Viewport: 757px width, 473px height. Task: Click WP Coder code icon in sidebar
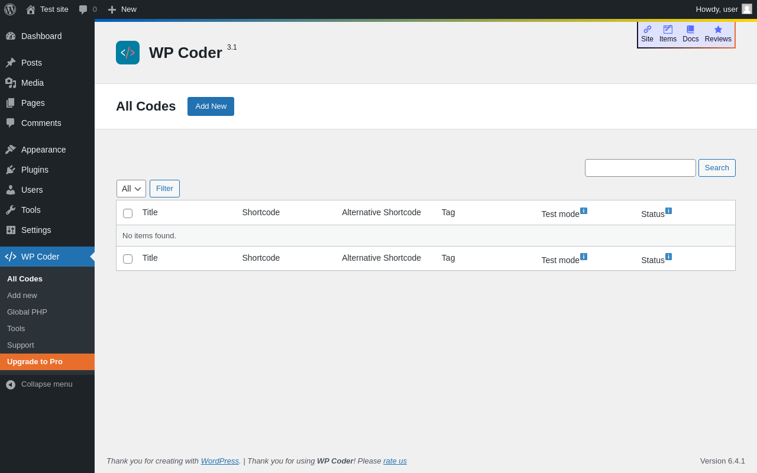click(x=11, y=257)
